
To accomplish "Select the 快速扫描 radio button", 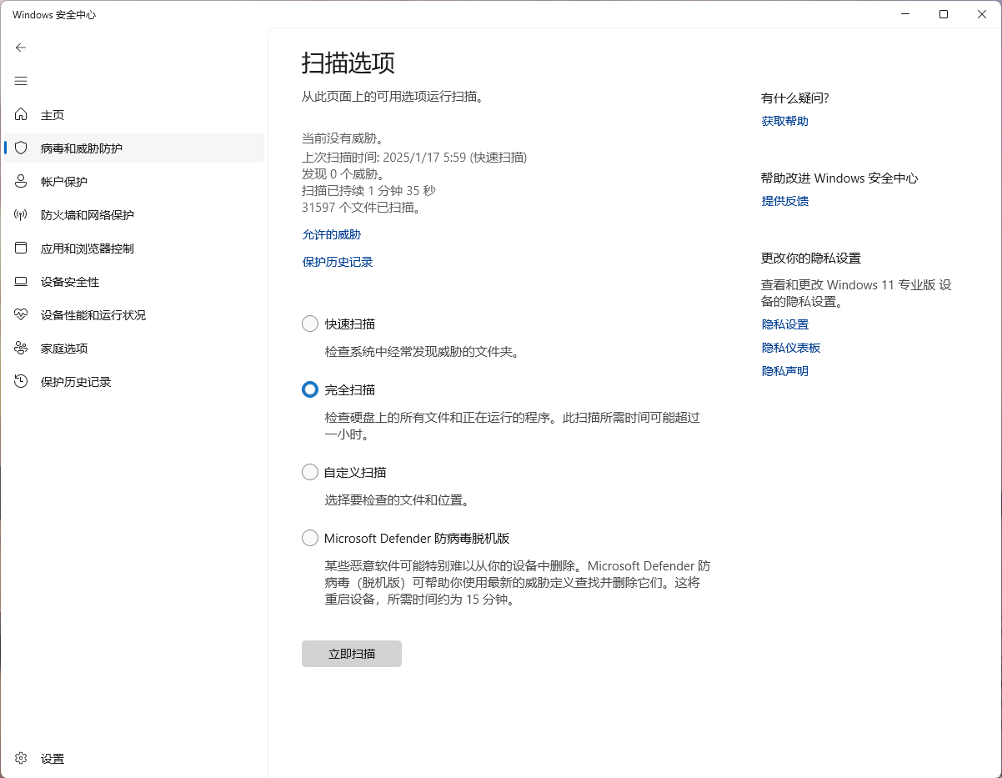I will click(310, 324).
